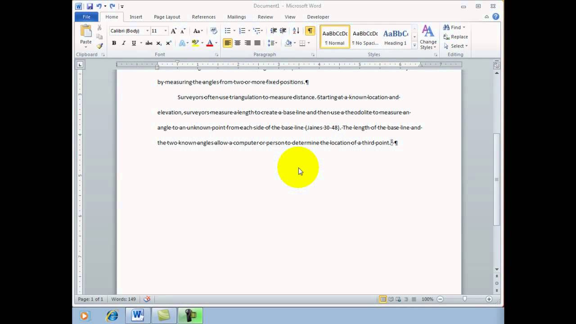The width and height of the screenshot is (576, 324).
Task: Expand the highlight color dropdown arrow
Action: click(202, 43)
